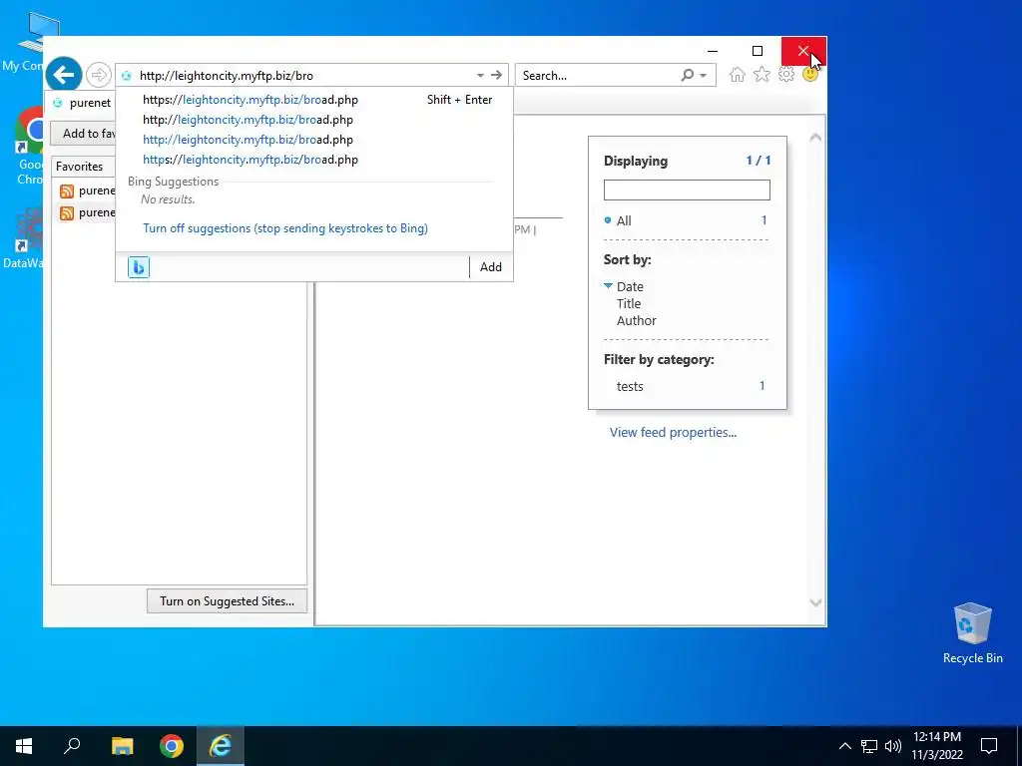
Task: Click the volume speaker tray icon
Action: coord(893,746)
